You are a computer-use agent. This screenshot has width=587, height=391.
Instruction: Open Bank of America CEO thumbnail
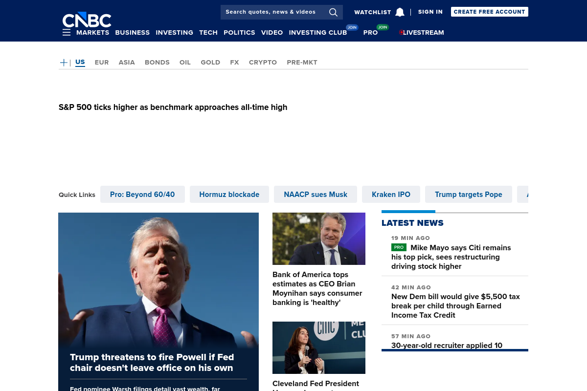pyautogui.click(x=319, y=239)
